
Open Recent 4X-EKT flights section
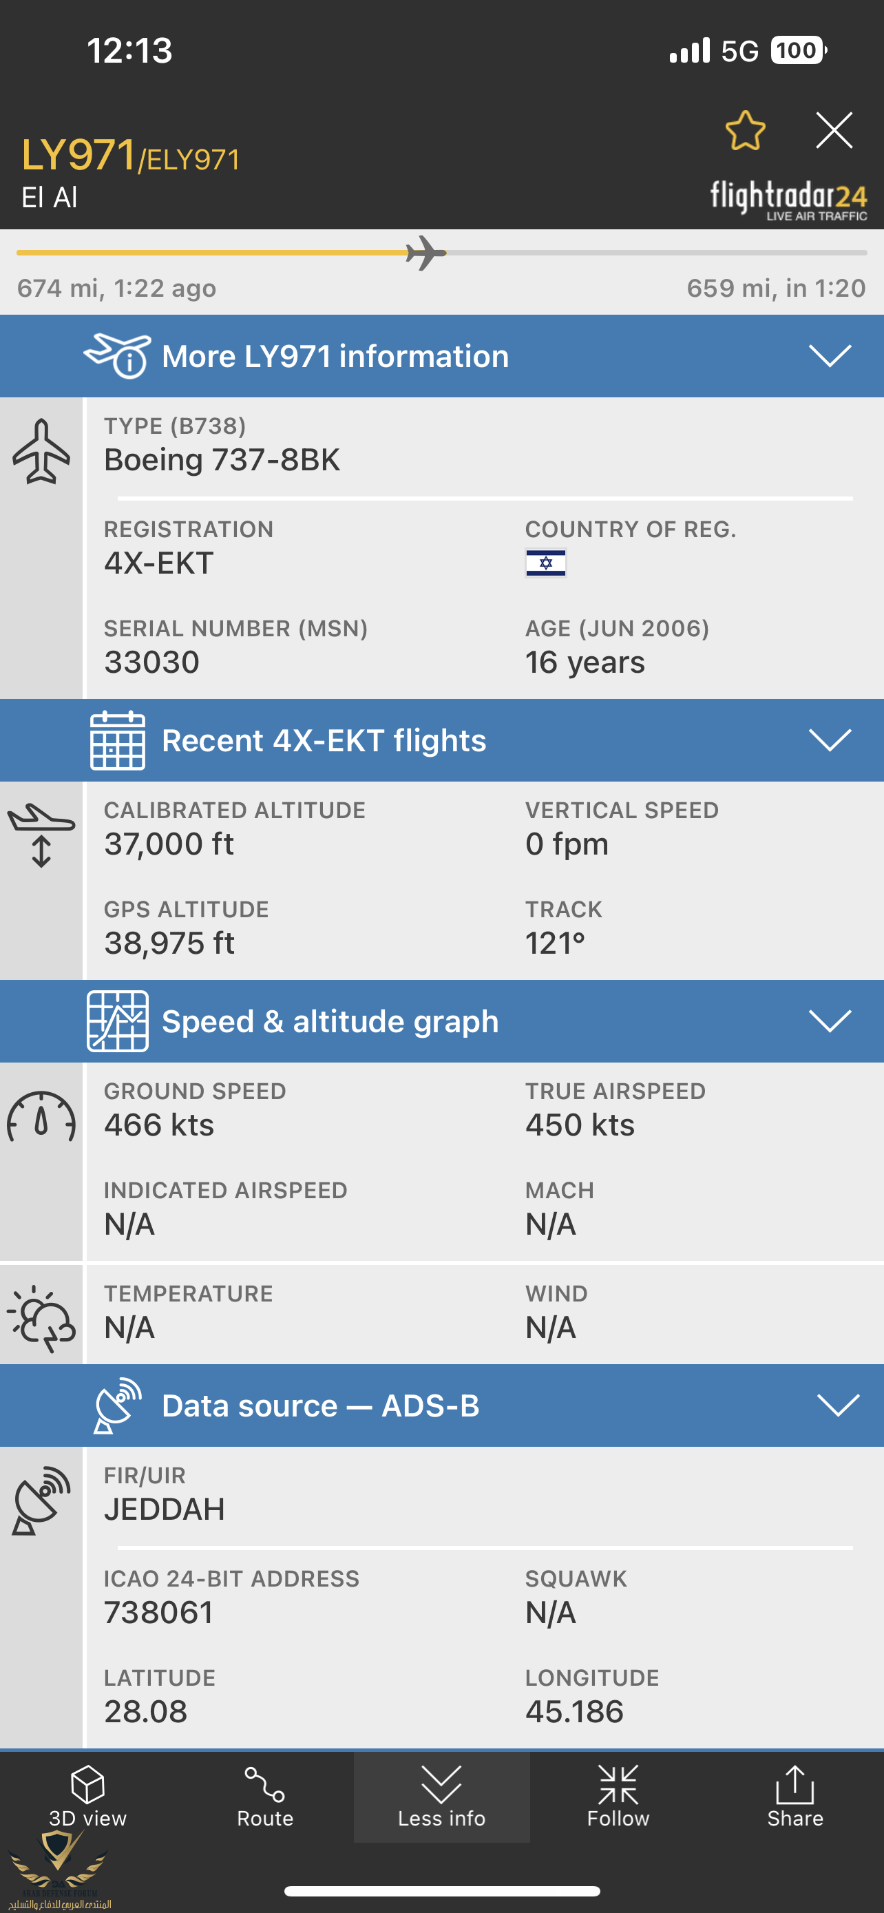pyautogui.click(x=324, y=740)
